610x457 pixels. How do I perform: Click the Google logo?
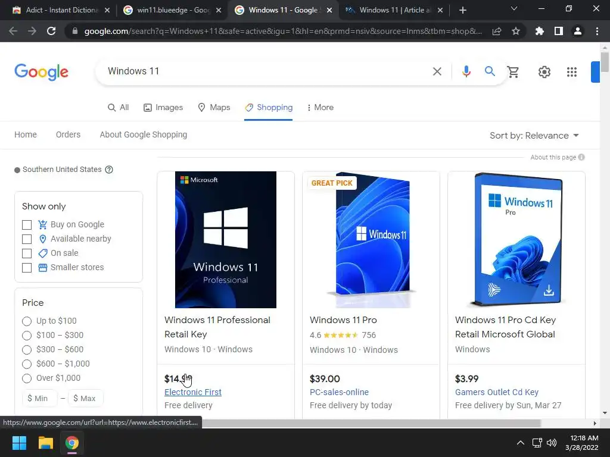pos(41,72)
